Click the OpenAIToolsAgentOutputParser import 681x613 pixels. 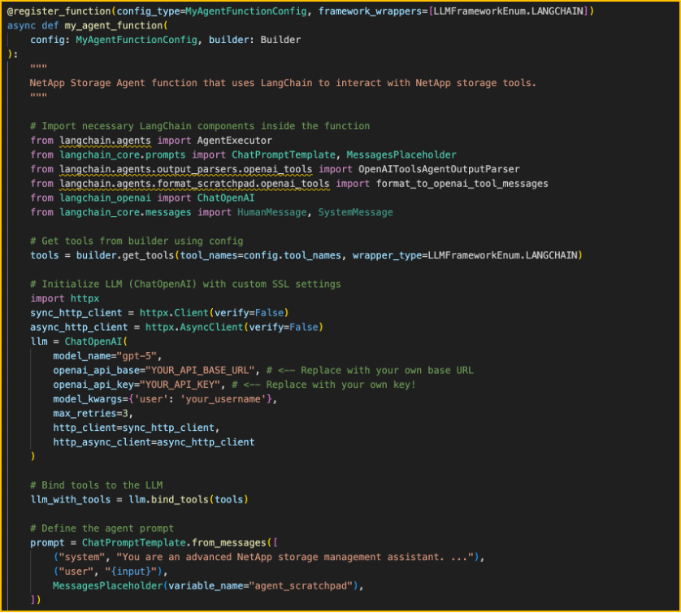[x=439, y=169]
